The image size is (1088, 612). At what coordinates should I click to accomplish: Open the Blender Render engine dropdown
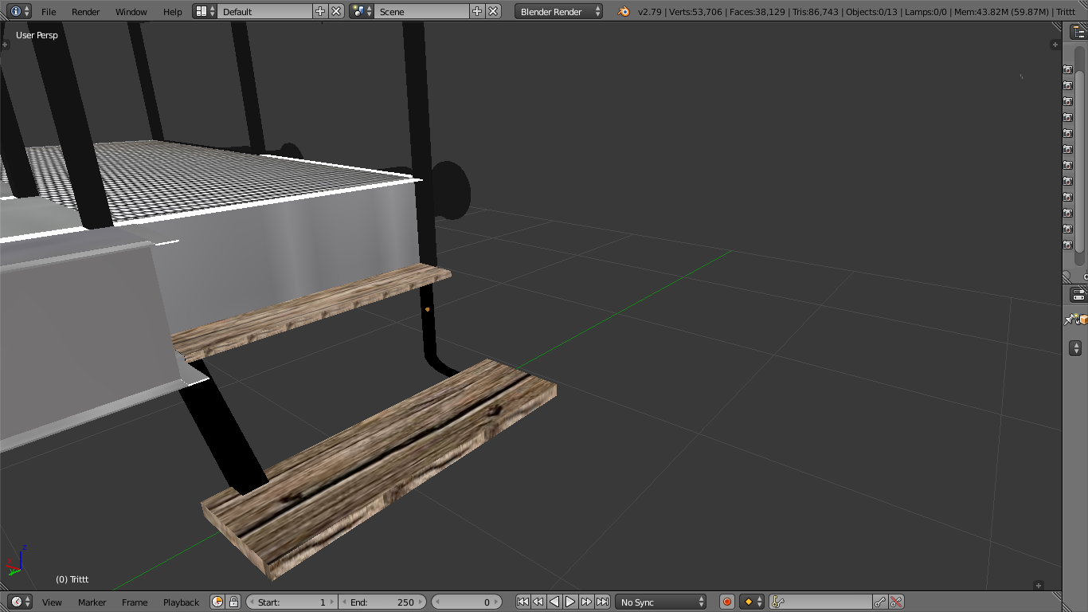point(560,11)
